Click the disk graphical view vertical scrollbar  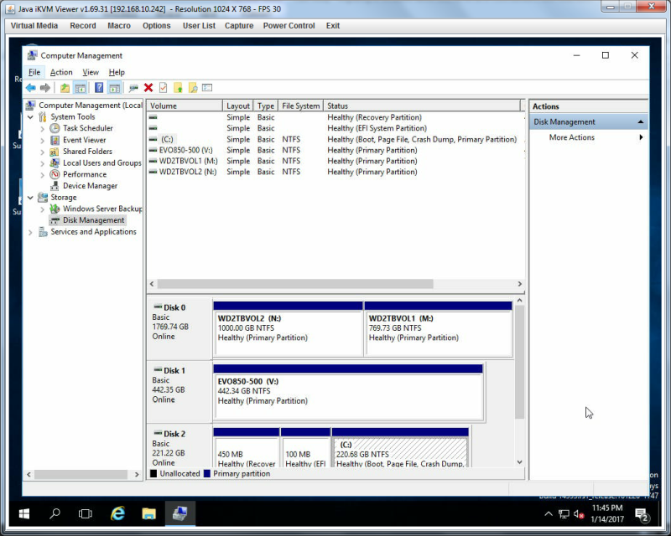point(519,362)
